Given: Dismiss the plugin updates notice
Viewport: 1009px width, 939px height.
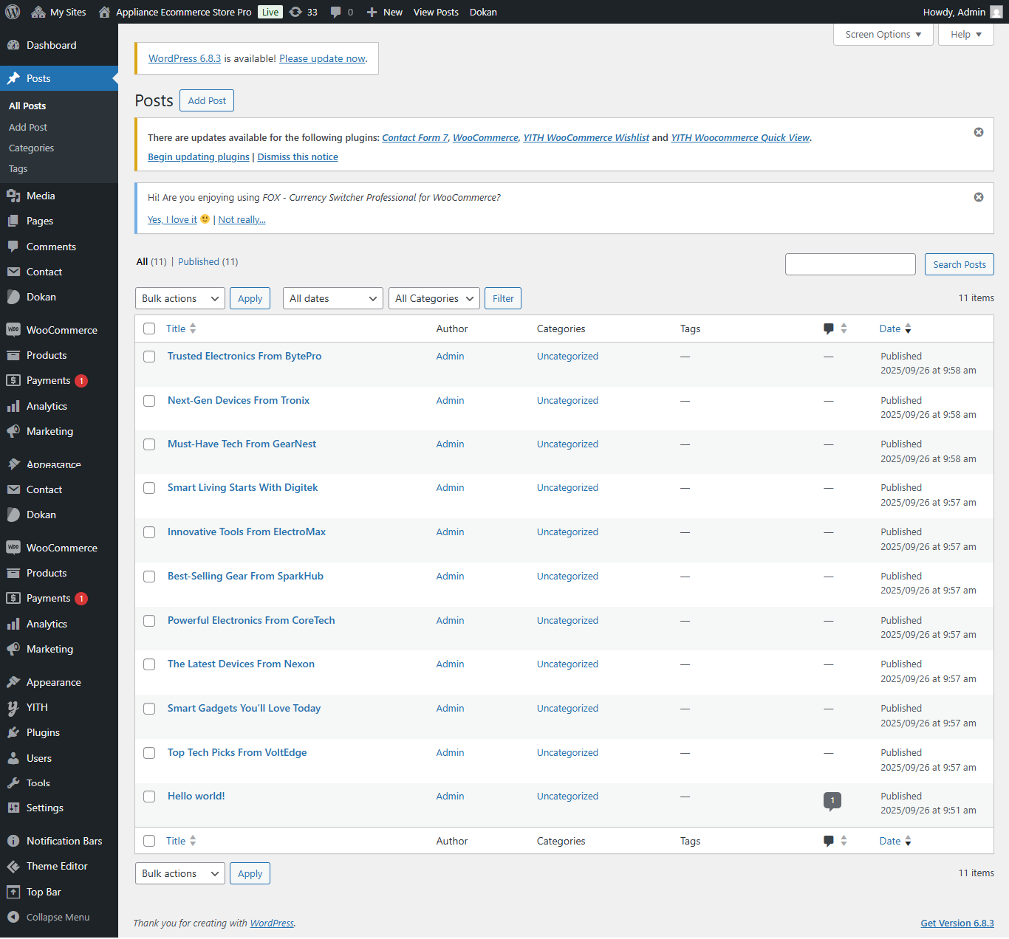Looking at the screenshot, I should (x=978, y=132).
